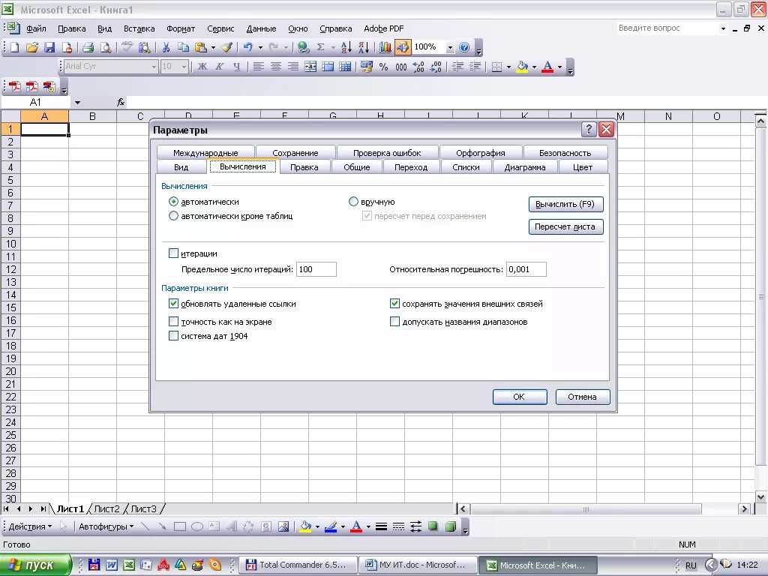768x576 pixels.
Task: Click the Относительная погрешность field
Action: tap(526, 269)
